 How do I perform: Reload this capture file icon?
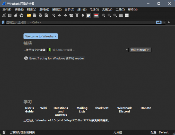pos(46,15)
